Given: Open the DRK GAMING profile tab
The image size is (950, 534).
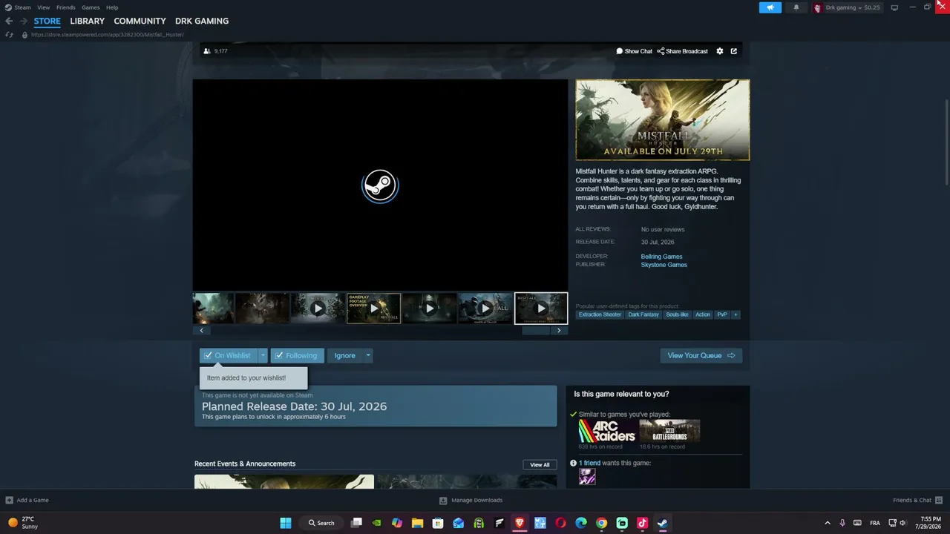Looking at the screenshot, I should click(202, 21).
